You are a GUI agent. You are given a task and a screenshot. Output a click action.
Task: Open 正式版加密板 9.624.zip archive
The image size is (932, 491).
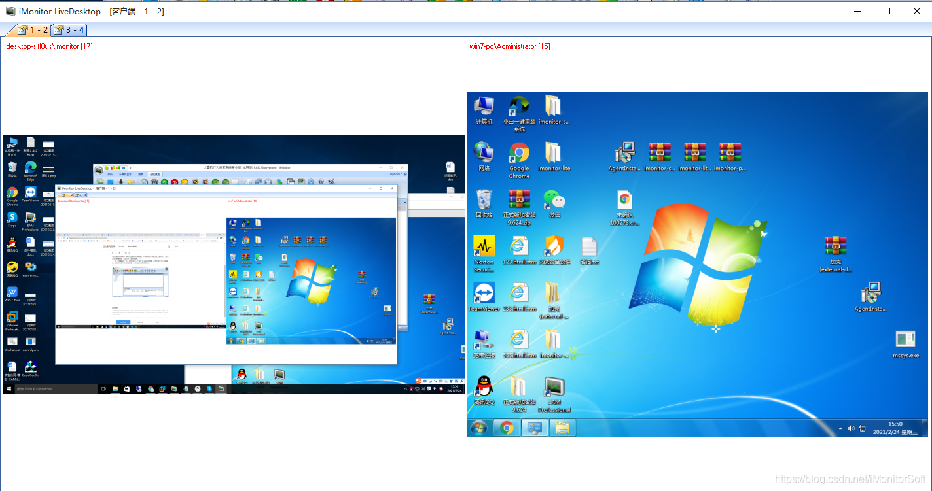pyautogui.click(x=519, y=207)
